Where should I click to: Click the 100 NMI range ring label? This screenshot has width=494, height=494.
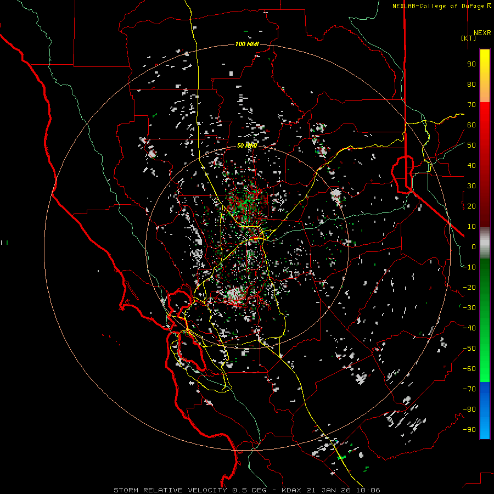pyautogui.click(x=247, y=44)
